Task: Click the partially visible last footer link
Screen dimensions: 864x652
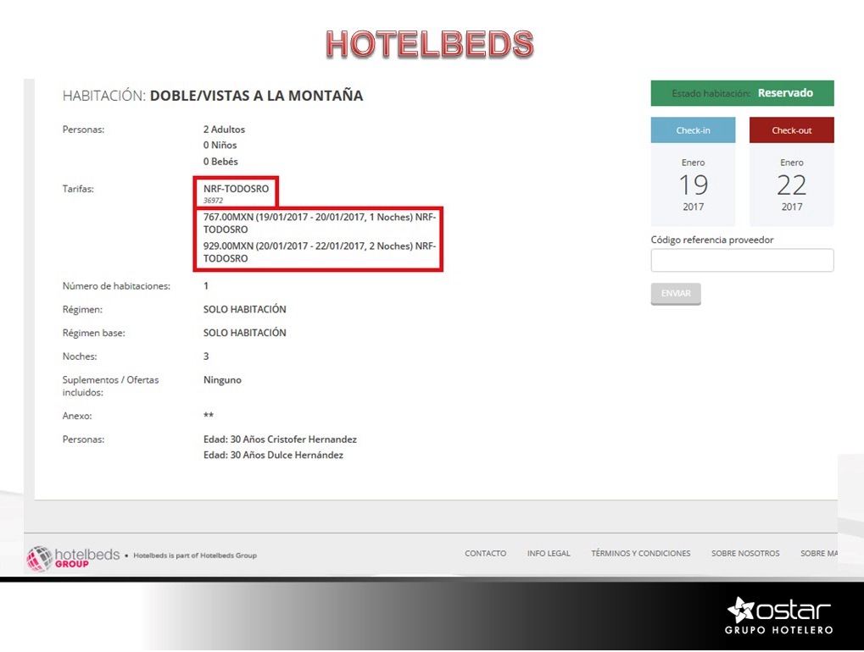Action: click(x=819, y=554)
